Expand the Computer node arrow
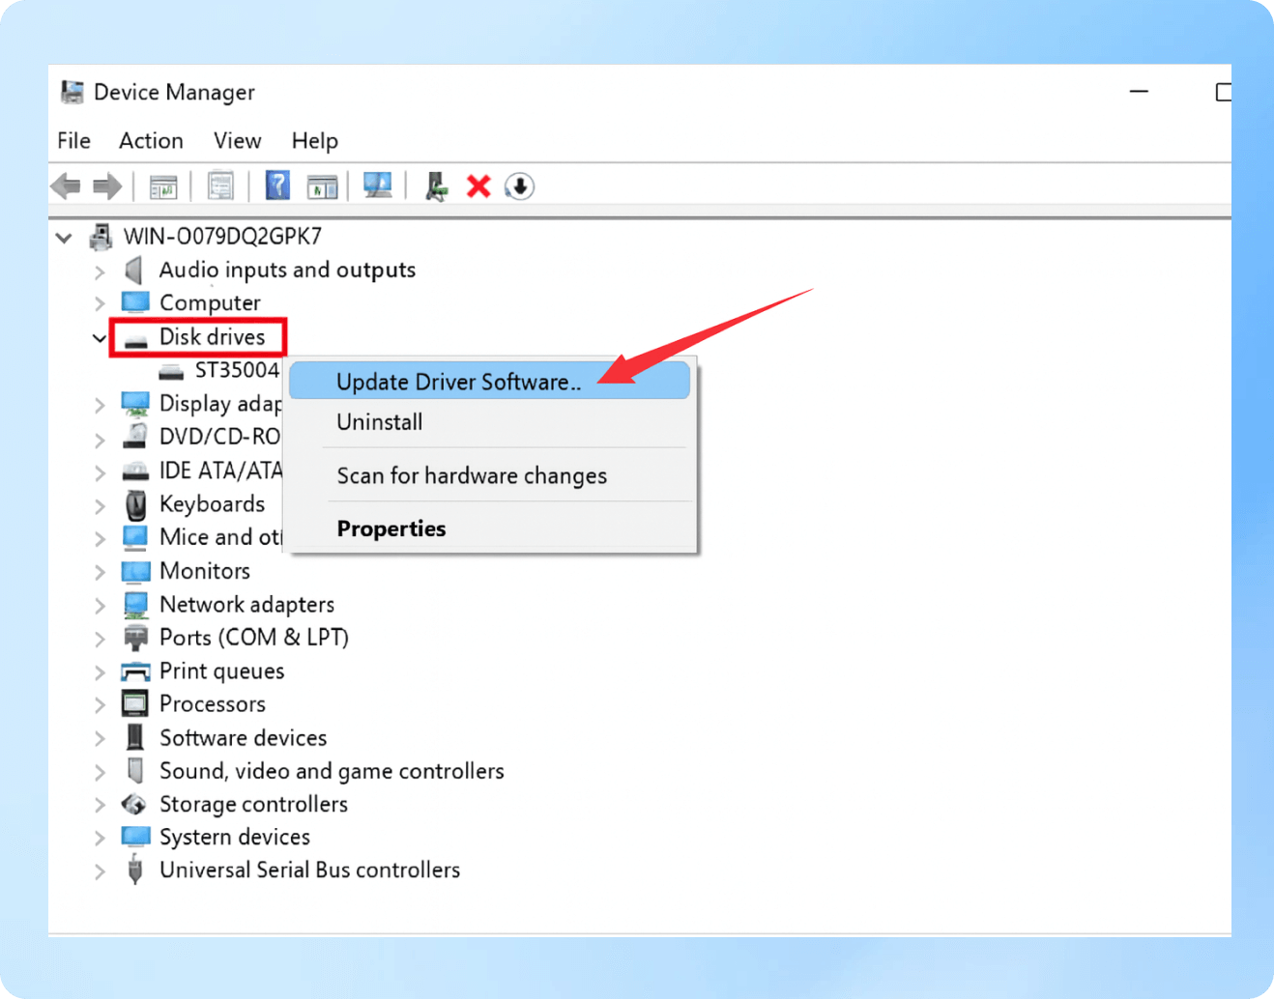The width and height of the screenshot is (1274, 999). [99, 304]
